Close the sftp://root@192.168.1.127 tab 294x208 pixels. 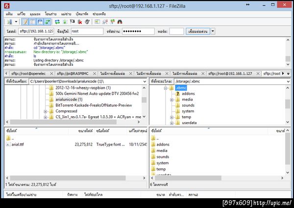(x=258, y=74)
